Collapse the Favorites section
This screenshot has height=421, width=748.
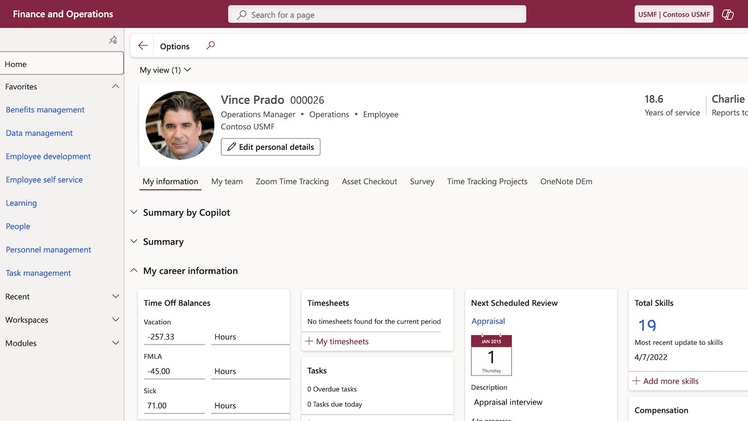[x=115, y=87]
